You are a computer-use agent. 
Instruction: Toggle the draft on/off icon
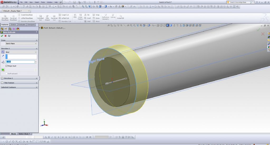[x=3, y=70]
